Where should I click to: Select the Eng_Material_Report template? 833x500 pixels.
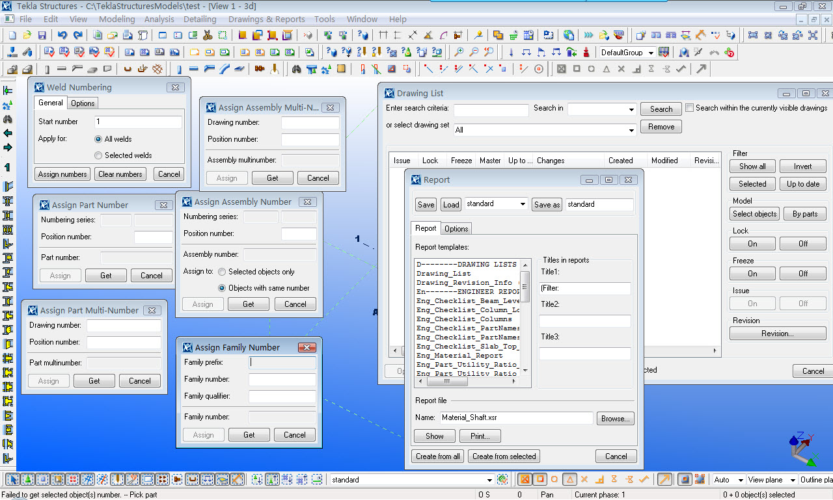pyautogui.click(x=460, y=356)
